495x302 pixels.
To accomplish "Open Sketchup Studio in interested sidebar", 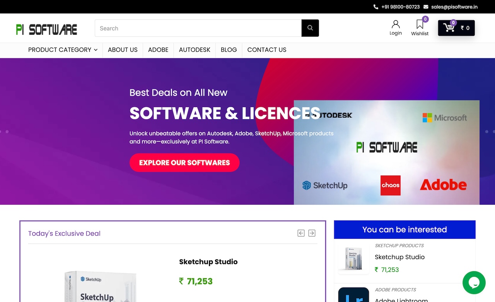I will (x=400, y=257).
